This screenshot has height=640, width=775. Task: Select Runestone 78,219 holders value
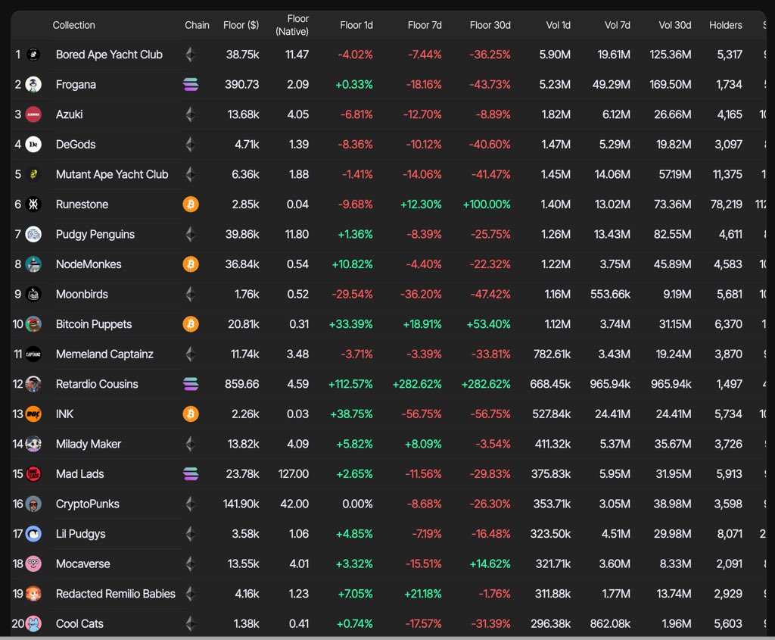(726, 204)
